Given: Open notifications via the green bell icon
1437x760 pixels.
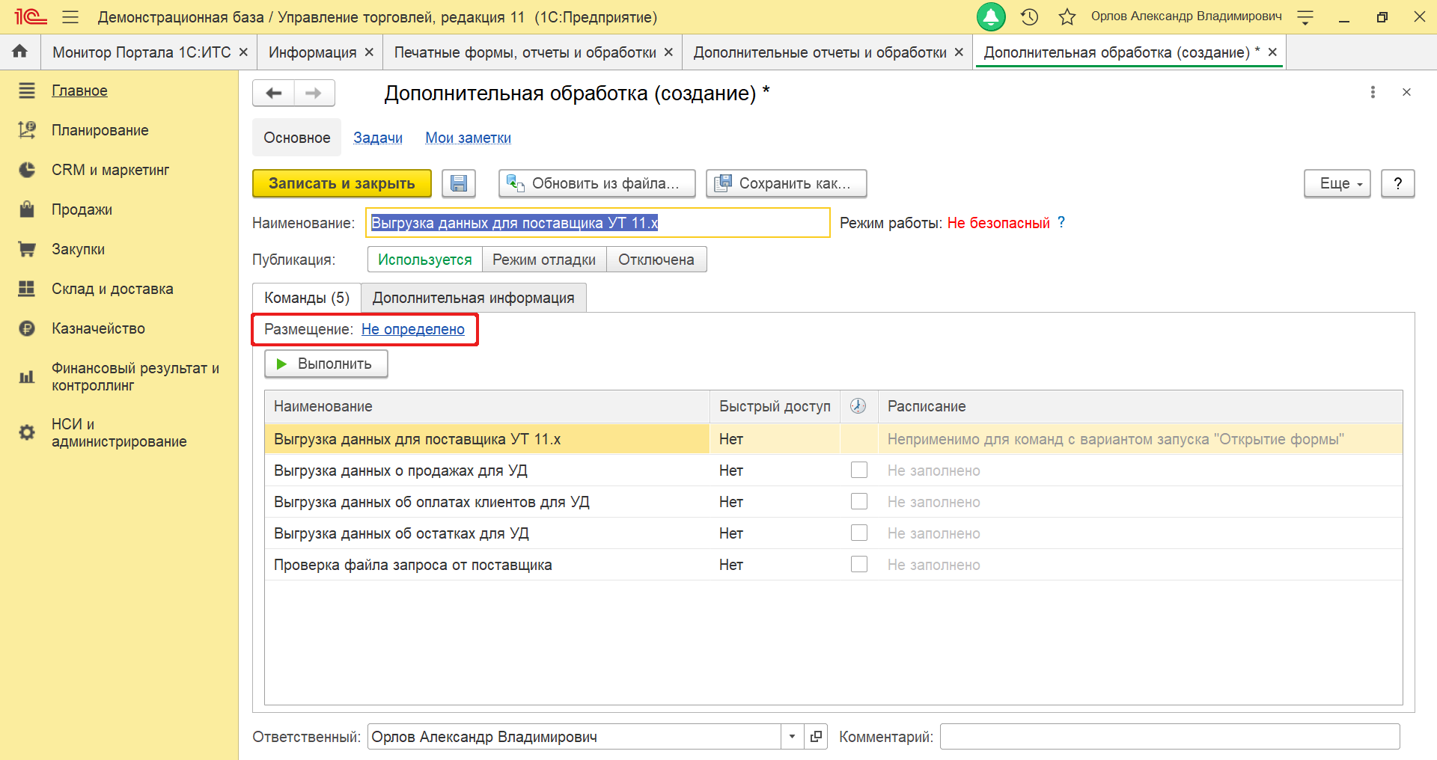Looking at the screenshot, I should coord(991,16).
